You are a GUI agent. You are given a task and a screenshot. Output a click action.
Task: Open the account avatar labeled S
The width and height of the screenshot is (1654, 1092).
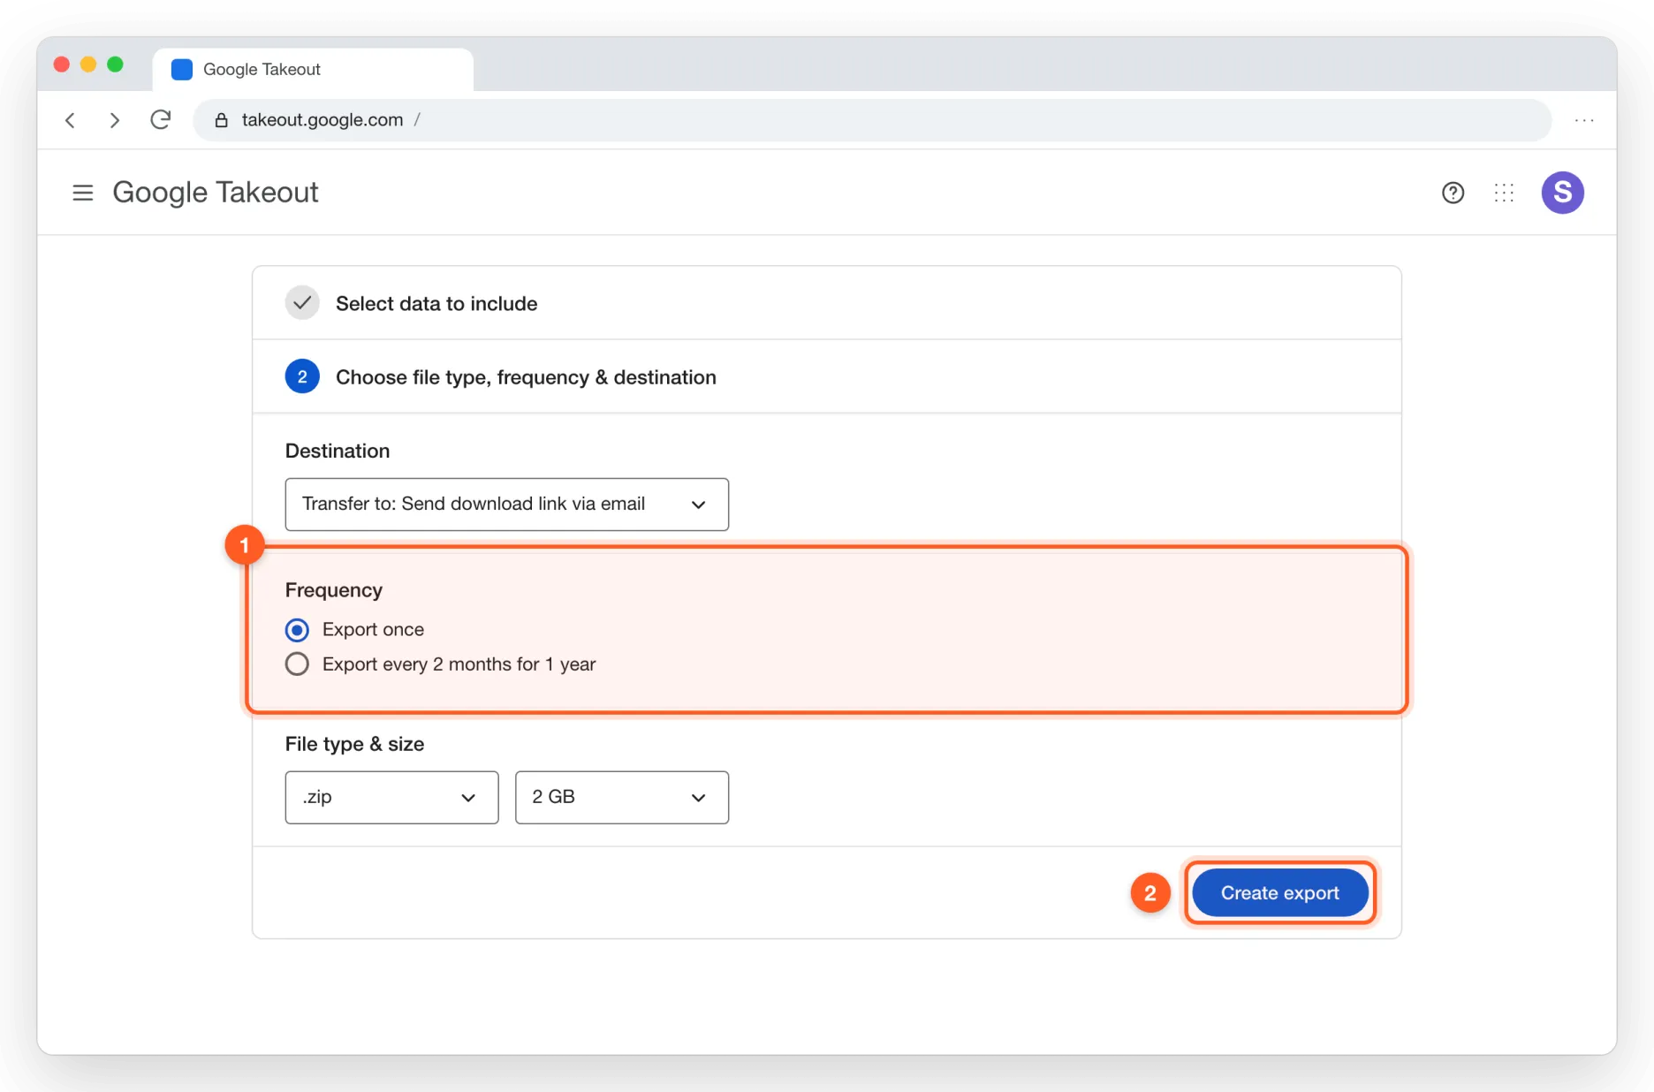(x=1562, y=193)
